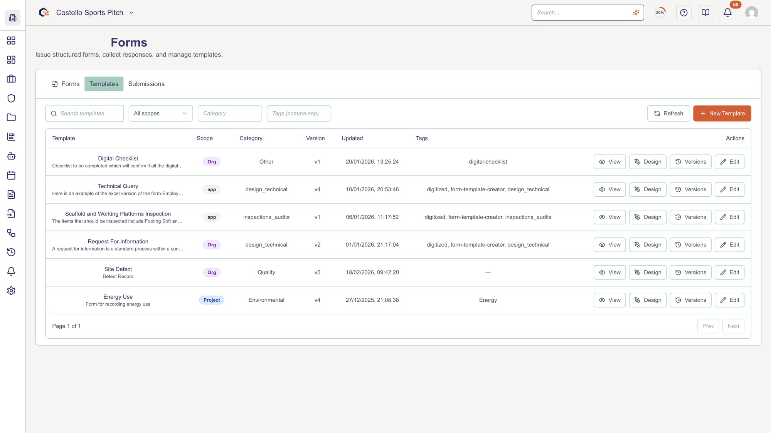Check the 20% usage progress indicator
771x433 pixels.
[660, 12]
